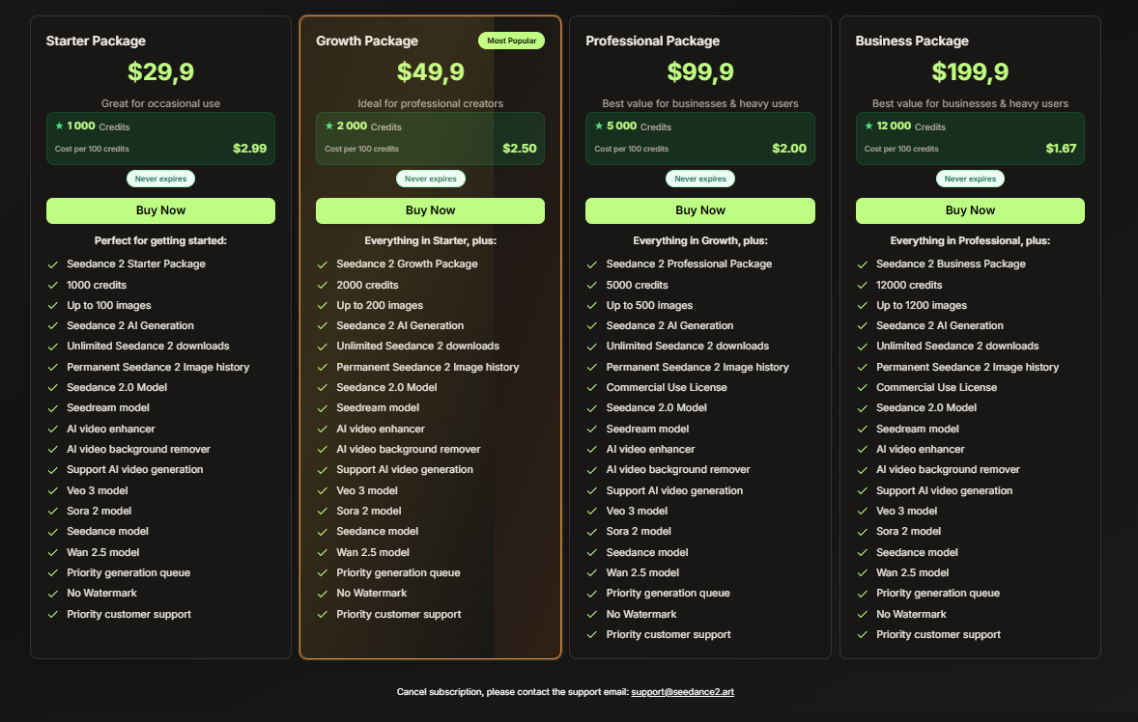
Task: Click the Never expires badge in Business Package
Action: pyautogui.click(x=970, y=179)
